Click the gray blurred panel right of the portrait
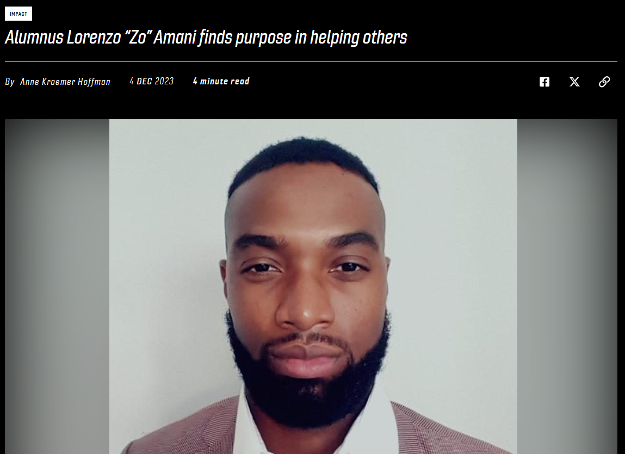 point(567,286)
